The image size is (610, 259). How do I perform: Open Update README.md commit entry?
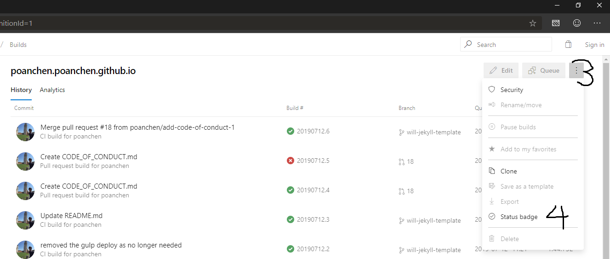pyautogui.click(x=71, y=215)
